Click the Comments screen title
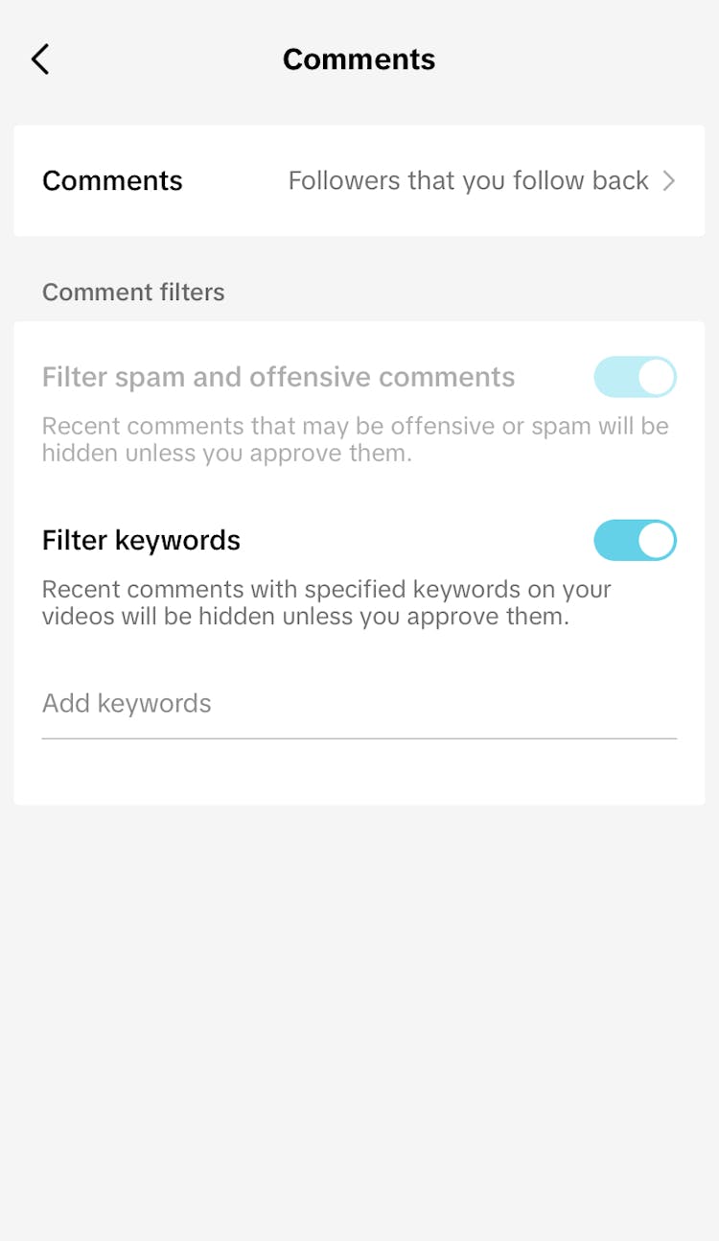Image resolution: width=719 pixels, height=1241 pixels. [x=359, y=59]
